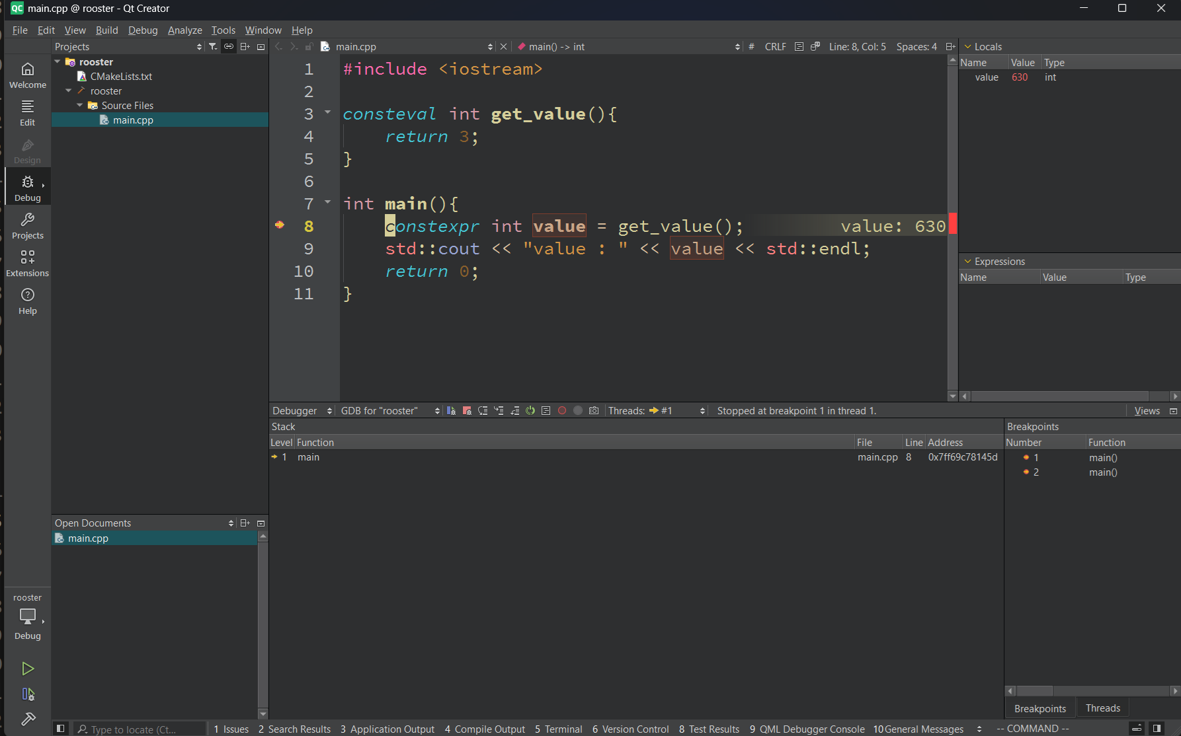Click the Projects mode wrench icon

point(28,226)
